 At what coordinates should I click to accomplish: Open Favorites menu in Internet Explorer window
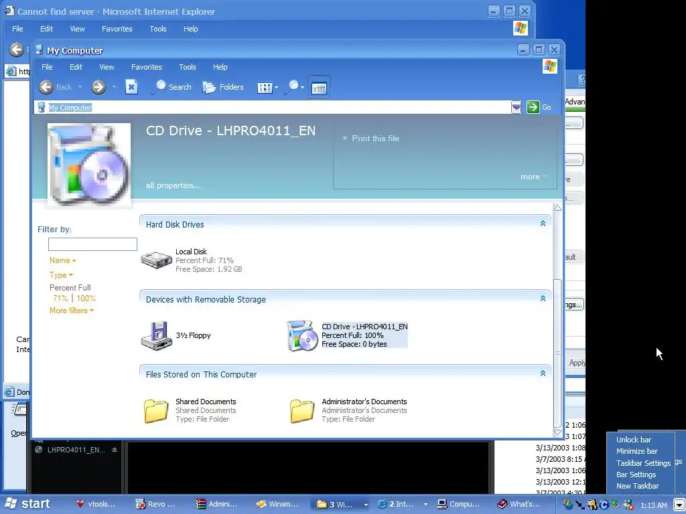pyautogui.click(x=117, y=29)
